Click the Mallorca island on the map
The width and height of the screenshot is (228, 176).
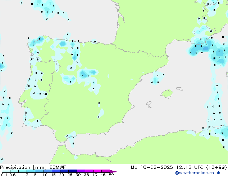pyautogui.click(x=166, y=94)
